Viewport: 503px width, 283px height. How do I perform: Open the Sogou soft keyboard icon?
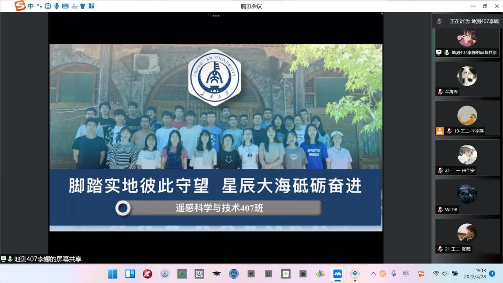pyautogui.click(x=66, y=6)
